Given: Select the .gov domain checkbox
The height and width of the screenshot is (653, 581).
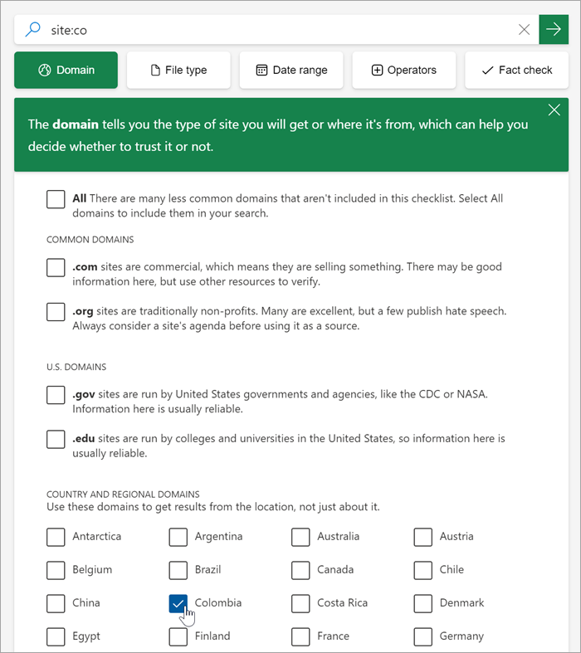Looking at the screenshot, I should [56, 395].
